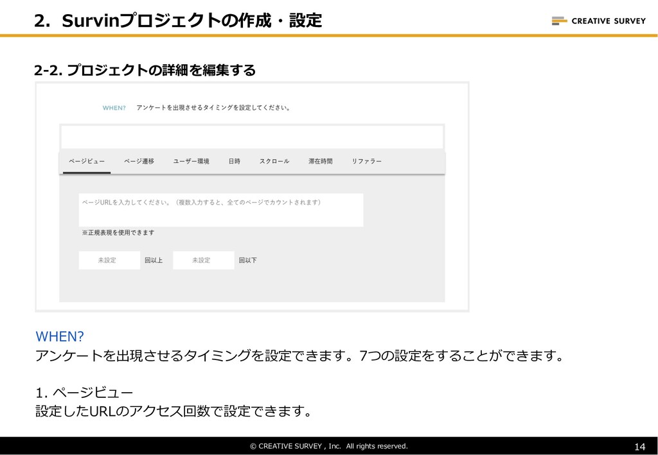Focus the page URL input field
The width and height of the screenshot is (658, 455).
221,210
